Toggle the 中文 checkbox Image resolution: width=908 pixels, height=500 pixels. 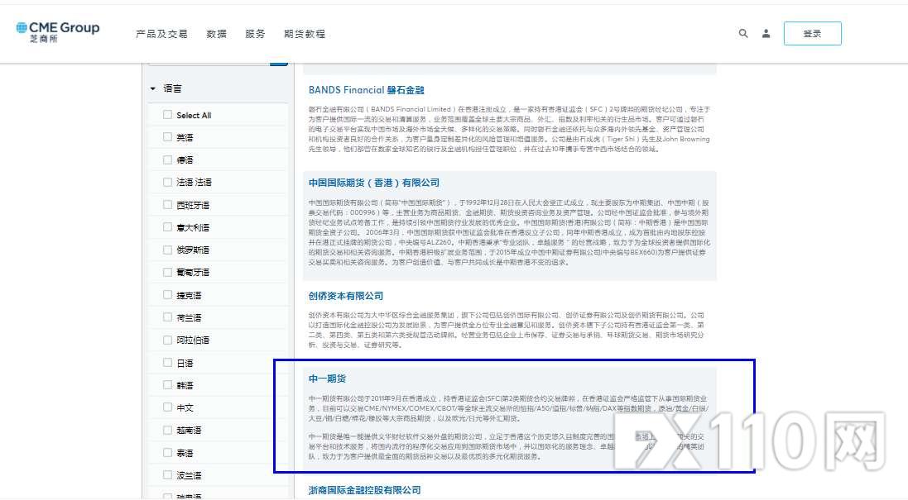[167, 407]
